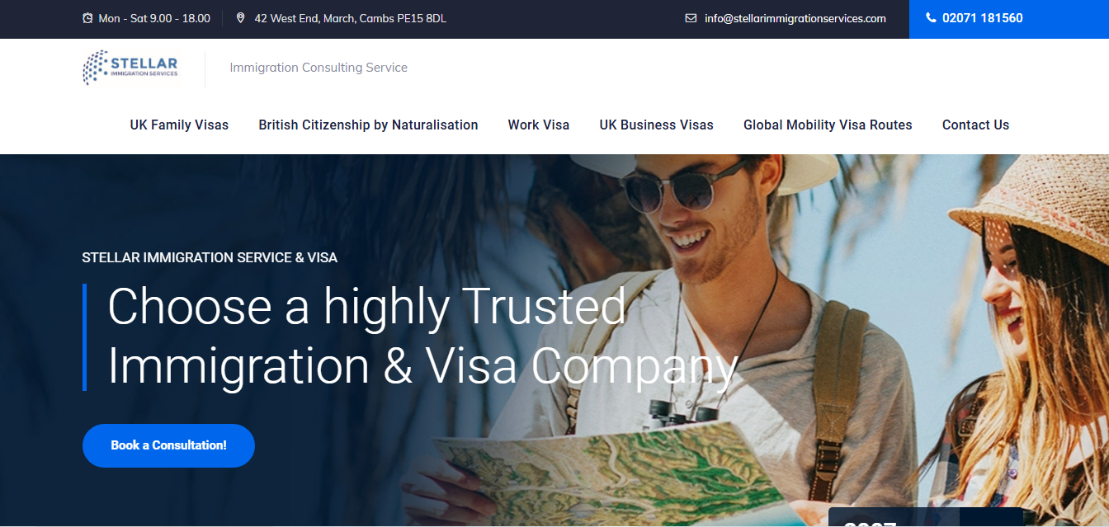Image resolution: width=1109 pixels, height=527 pixels.
Task: Click the phone handset icon
Action: 932,18
